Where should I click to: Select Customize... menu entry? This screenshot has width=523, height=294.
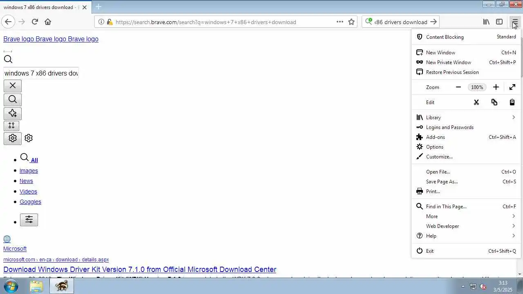click(x=466, y=156)
